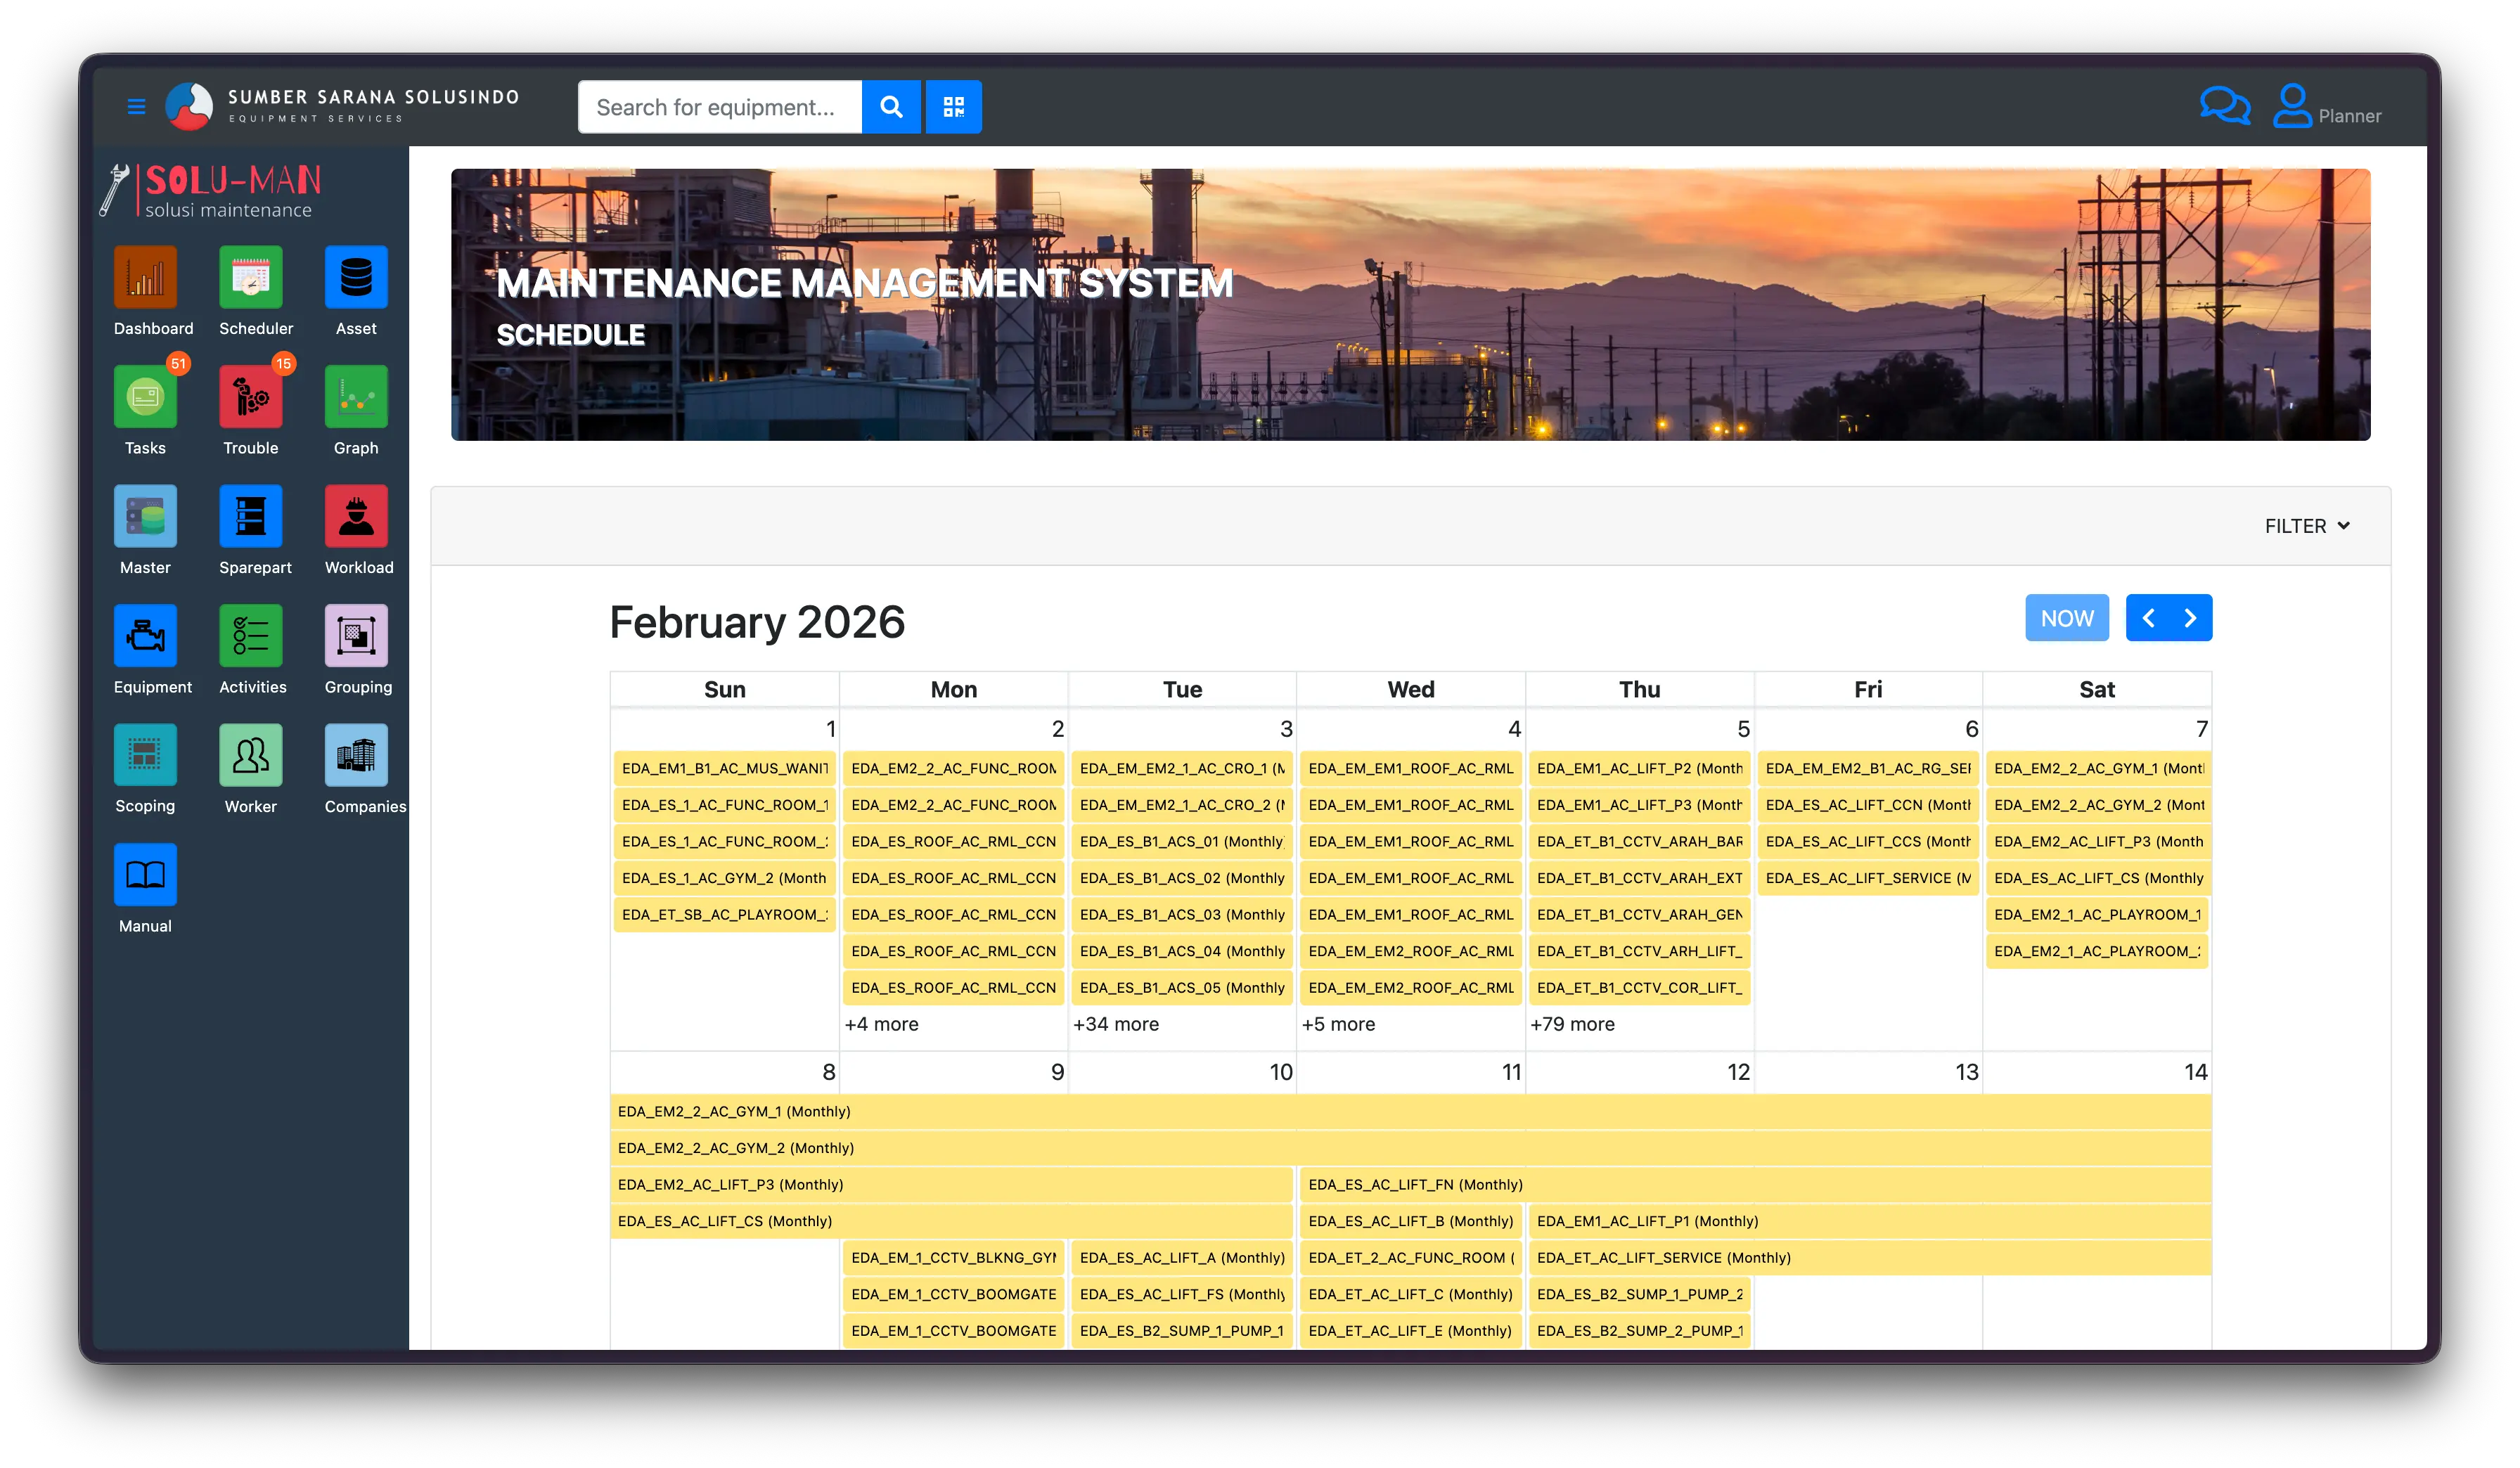
Task: Open the Dashboard module icon
Action: (145, 278)
